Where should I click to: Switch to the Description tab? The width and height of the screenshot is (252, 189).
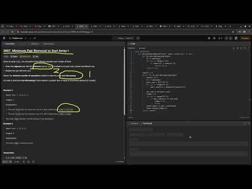pos(9,44)
